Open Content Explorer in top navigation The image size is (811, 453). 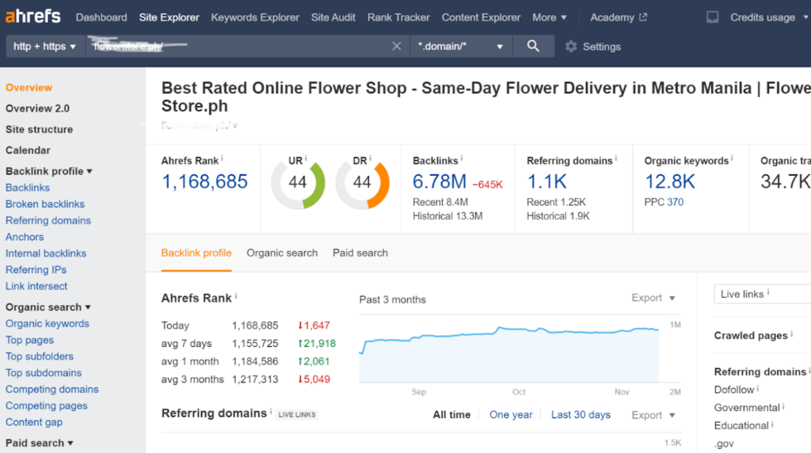pyautogui.click(x=481, y=17)
